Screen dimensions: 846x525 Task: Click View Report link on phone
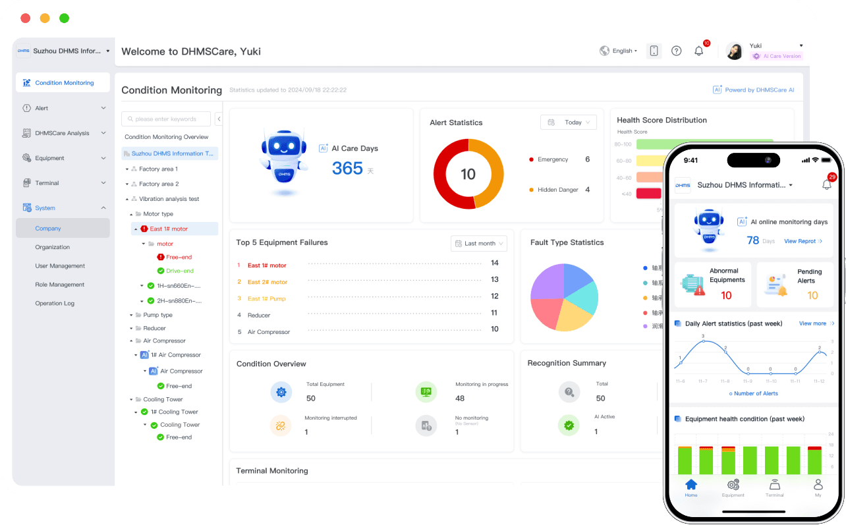[803, 241]
